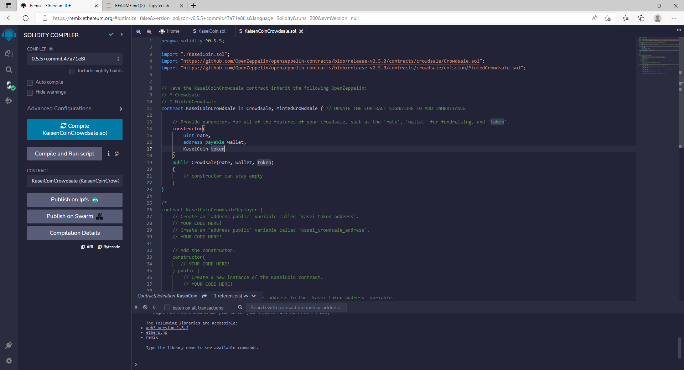Open the Solidity compiler sidebar icon

tap(10, 85)
